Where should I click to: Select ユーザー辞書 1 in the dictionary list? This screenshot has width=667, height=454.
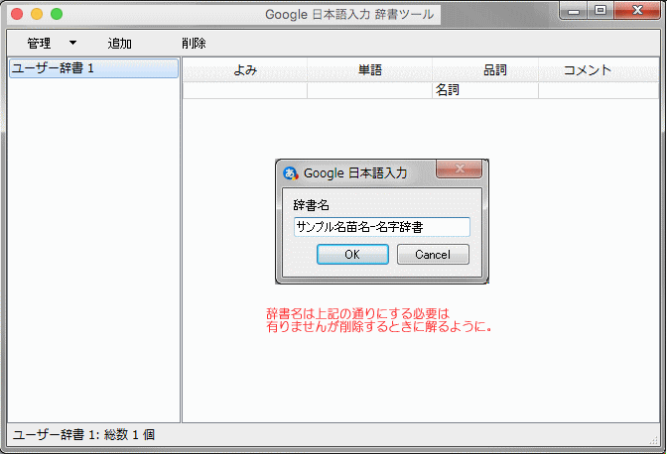click(x=93, y=68)
